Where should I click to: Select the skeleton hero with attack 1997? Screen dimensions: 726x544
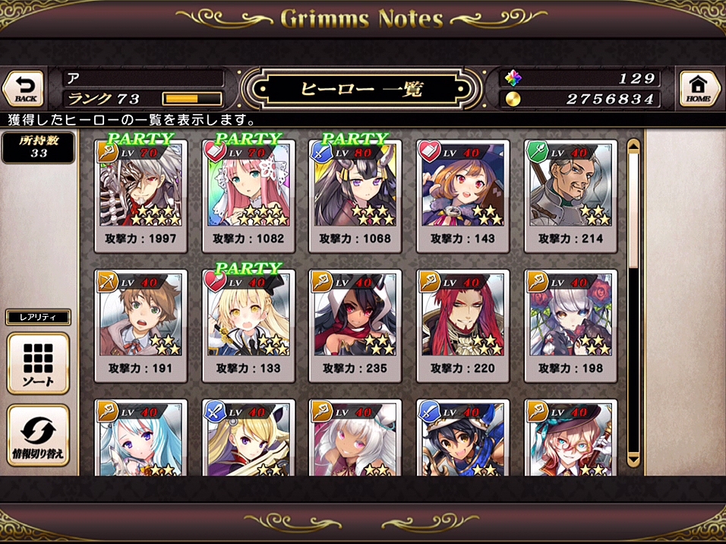[x=140, y=197]
